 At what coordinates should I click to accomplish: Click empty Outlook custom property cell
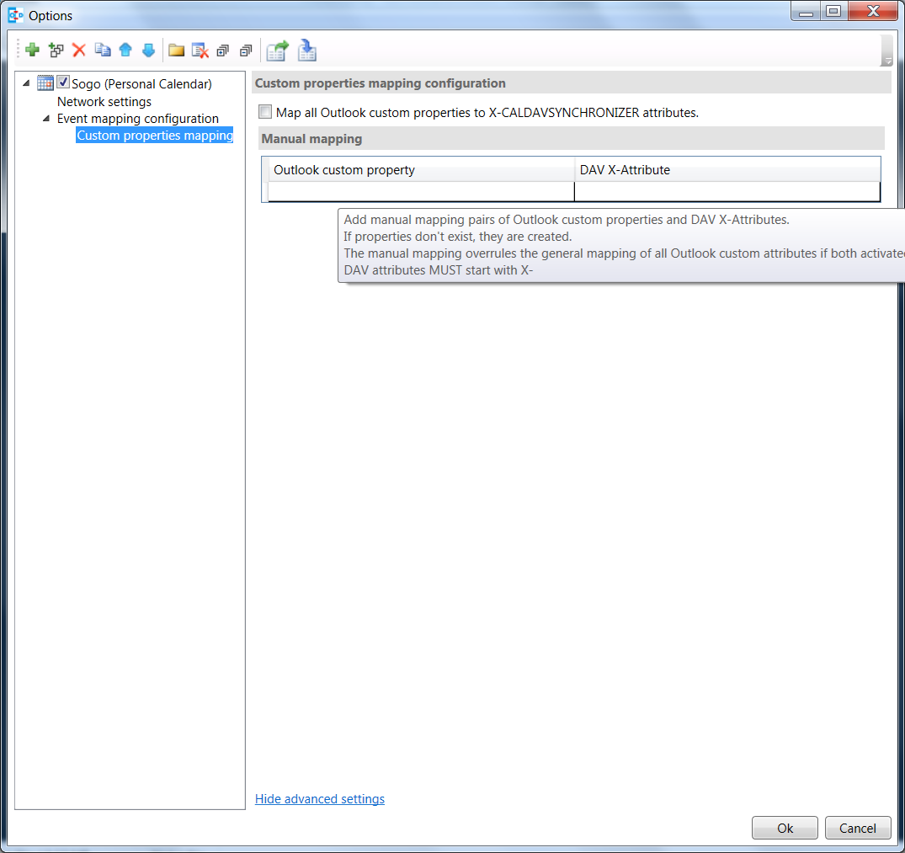[x=421, y=192]
